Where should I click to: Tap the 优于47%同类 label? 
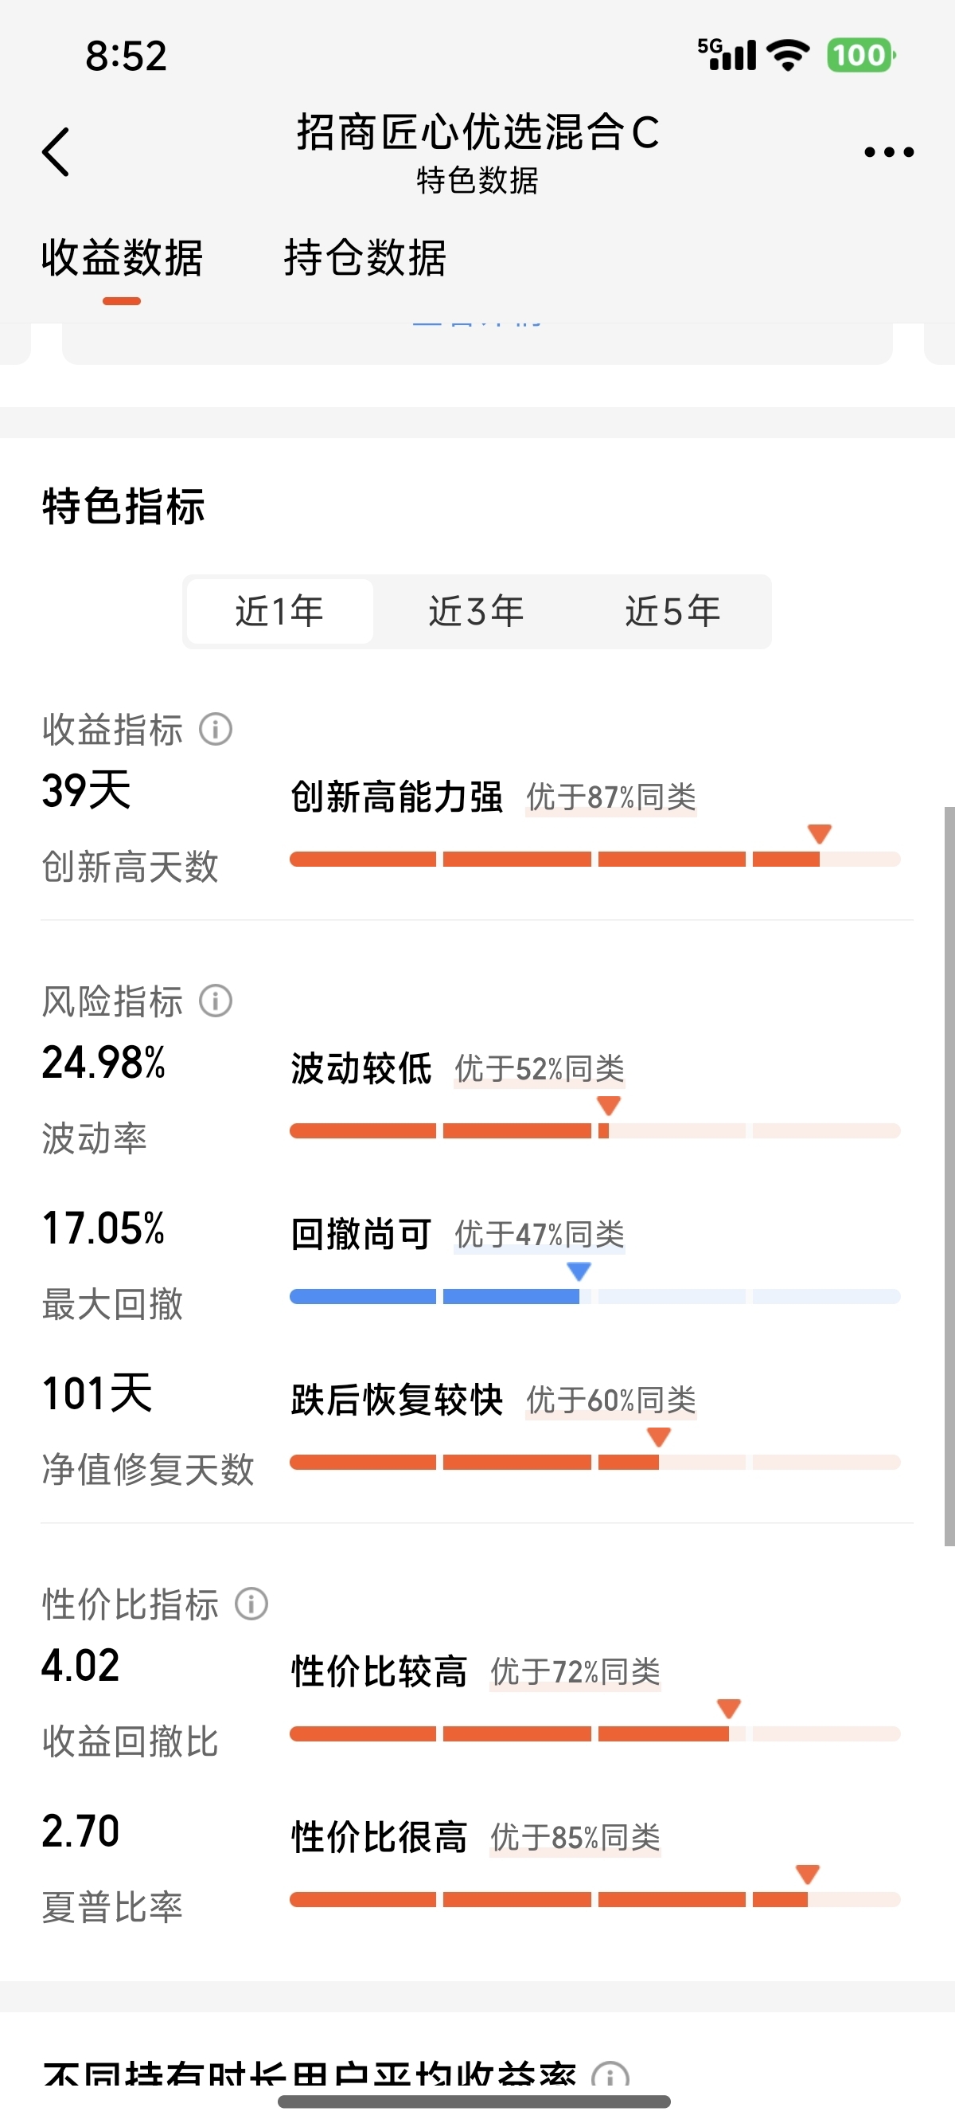click(x=540, y=1236)
